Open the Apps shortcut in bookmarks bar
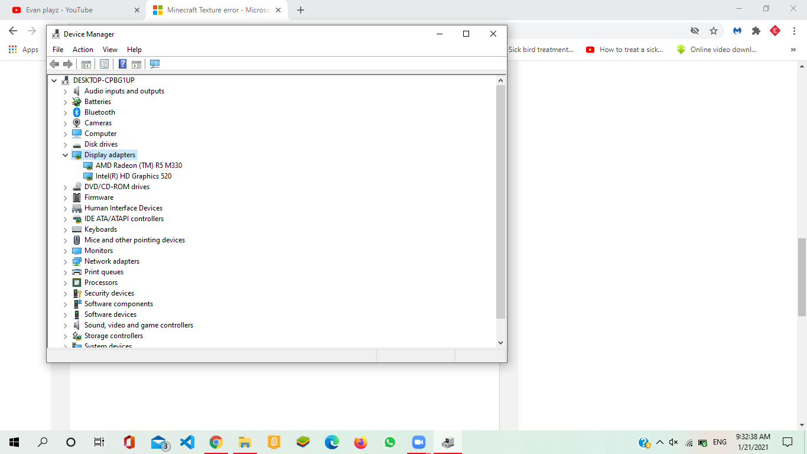The height and width of the screenshot is (454, 807). [x=24, y=50]
